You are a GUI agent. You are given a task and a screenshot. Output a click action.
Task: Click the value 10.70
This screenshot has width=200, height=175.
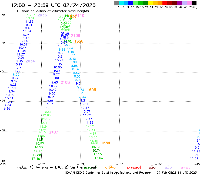coord(10,95)
